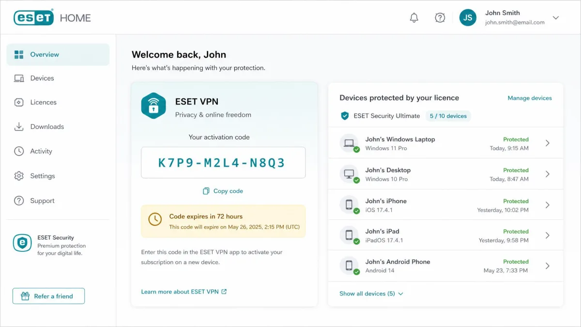
Task: Open the Devices sidebar item
Action: pyautogui.click(x=58, y=78)
